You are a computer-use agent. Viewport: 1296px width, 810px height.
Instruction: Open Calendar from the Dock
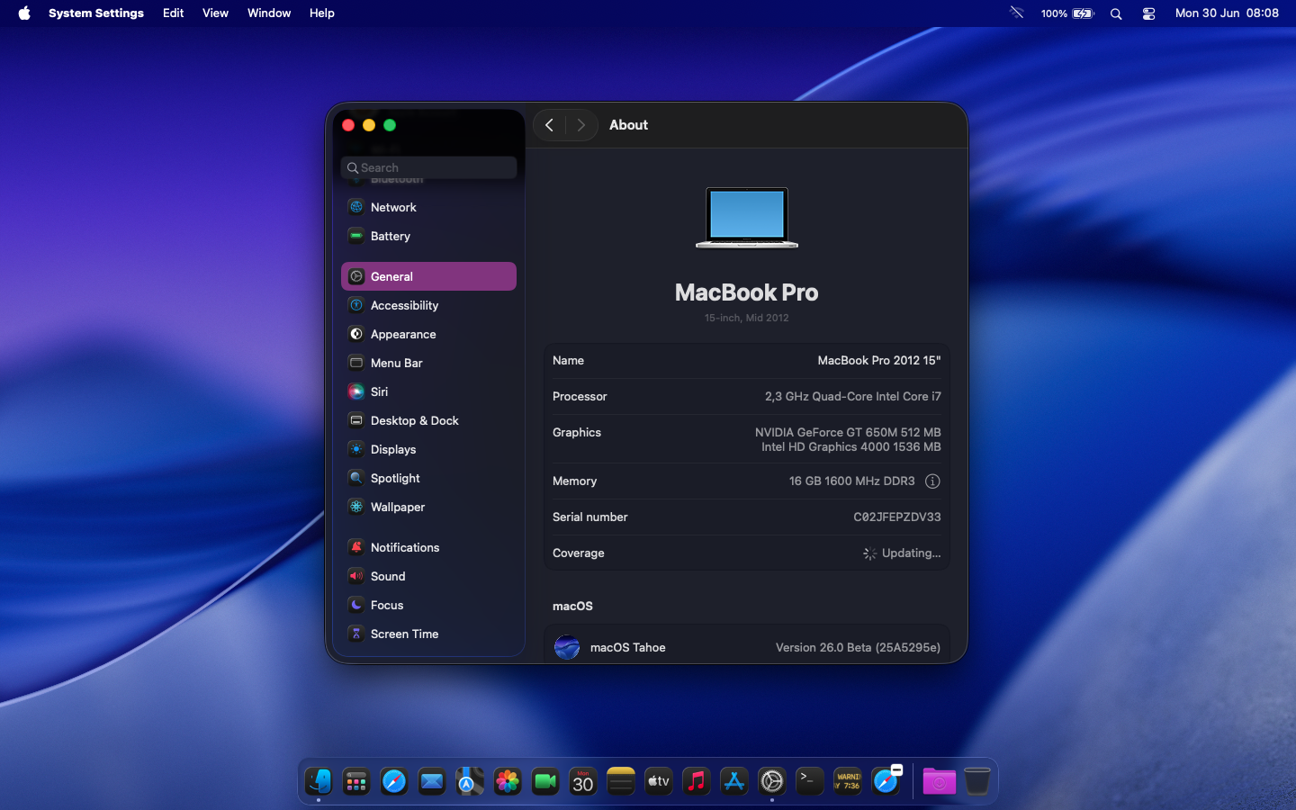[x=583, y=781]
